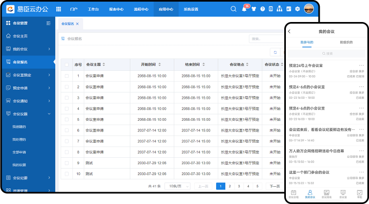Open notifications bell with 36 badge
Viewport: 369px width, 204px height.
pyautogui.click(x=244, y=9)
